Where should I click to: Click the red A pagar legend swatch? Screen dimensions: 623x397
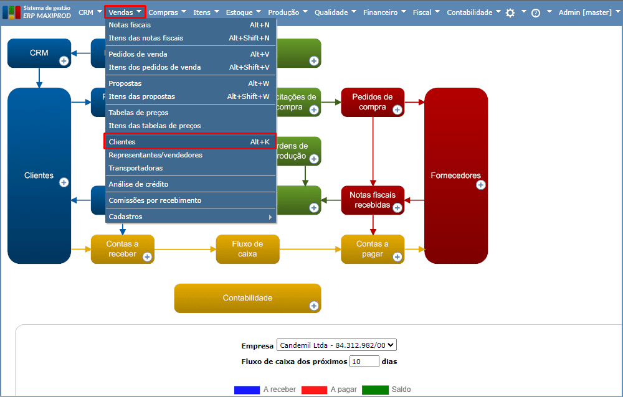[x=314, y=390]
